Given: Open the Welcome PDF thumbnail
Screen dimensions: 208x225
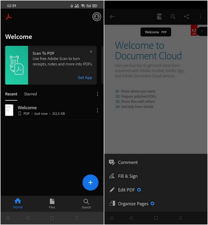Looking at the screenshot, I should [x=9, y=110].
